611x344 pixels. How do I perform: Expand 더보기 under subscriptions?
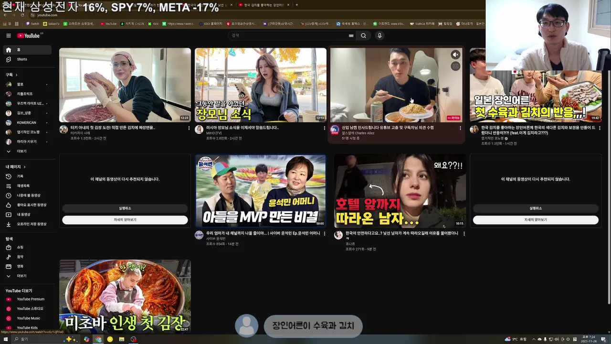click(x=28, y=151)
